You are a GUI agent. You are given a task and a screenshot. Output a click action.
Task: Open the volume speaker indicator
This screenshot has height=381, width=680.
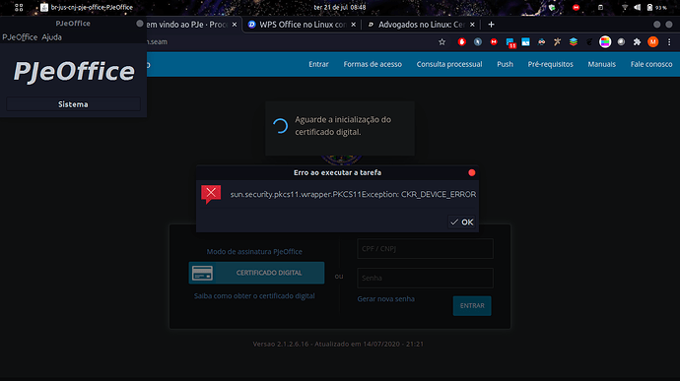click(x=637, y=7)
